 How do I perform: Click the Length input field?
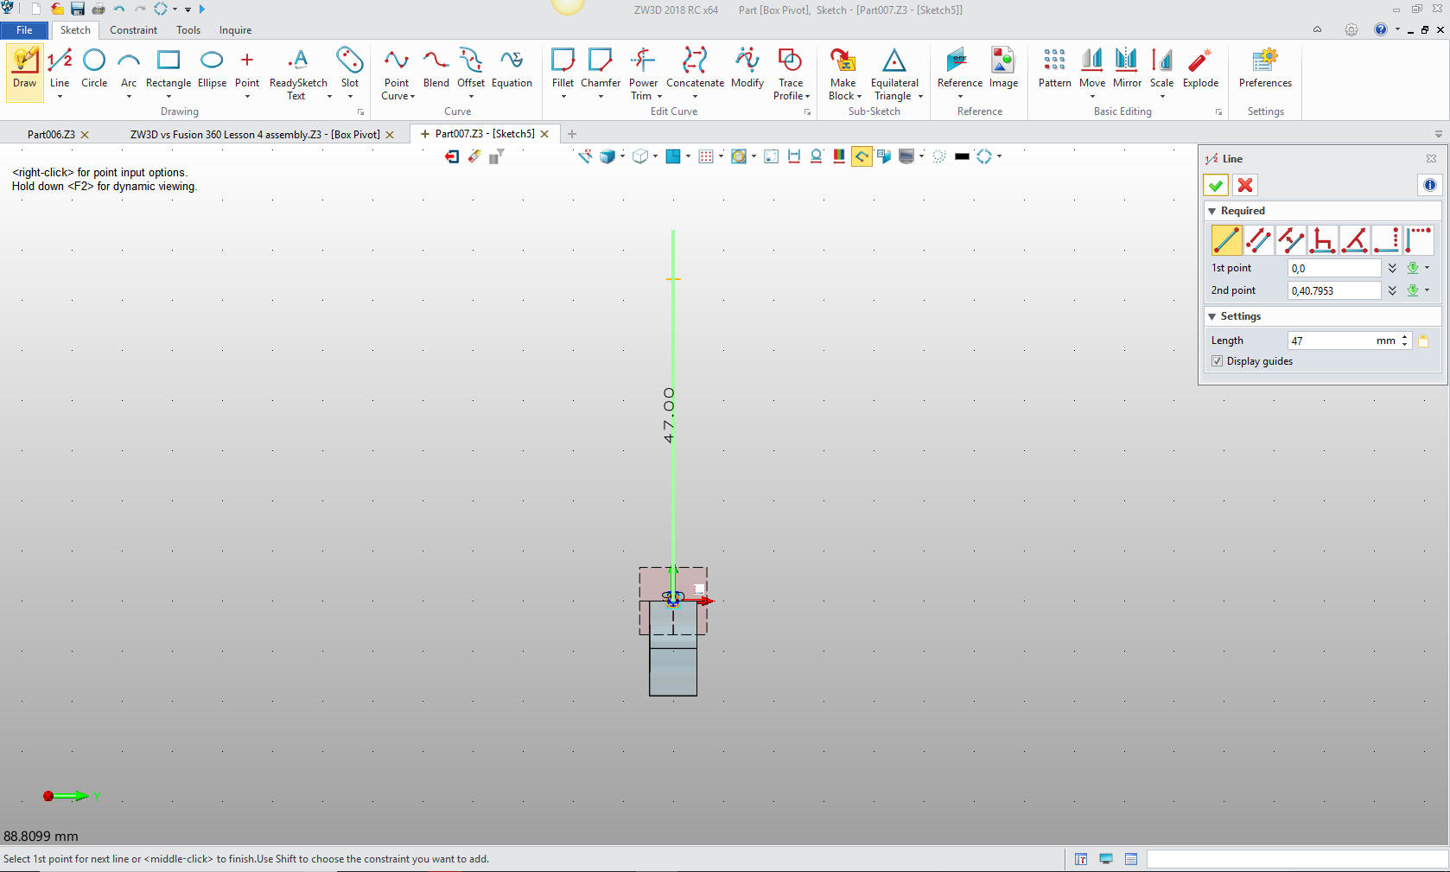coord(1331,341)
